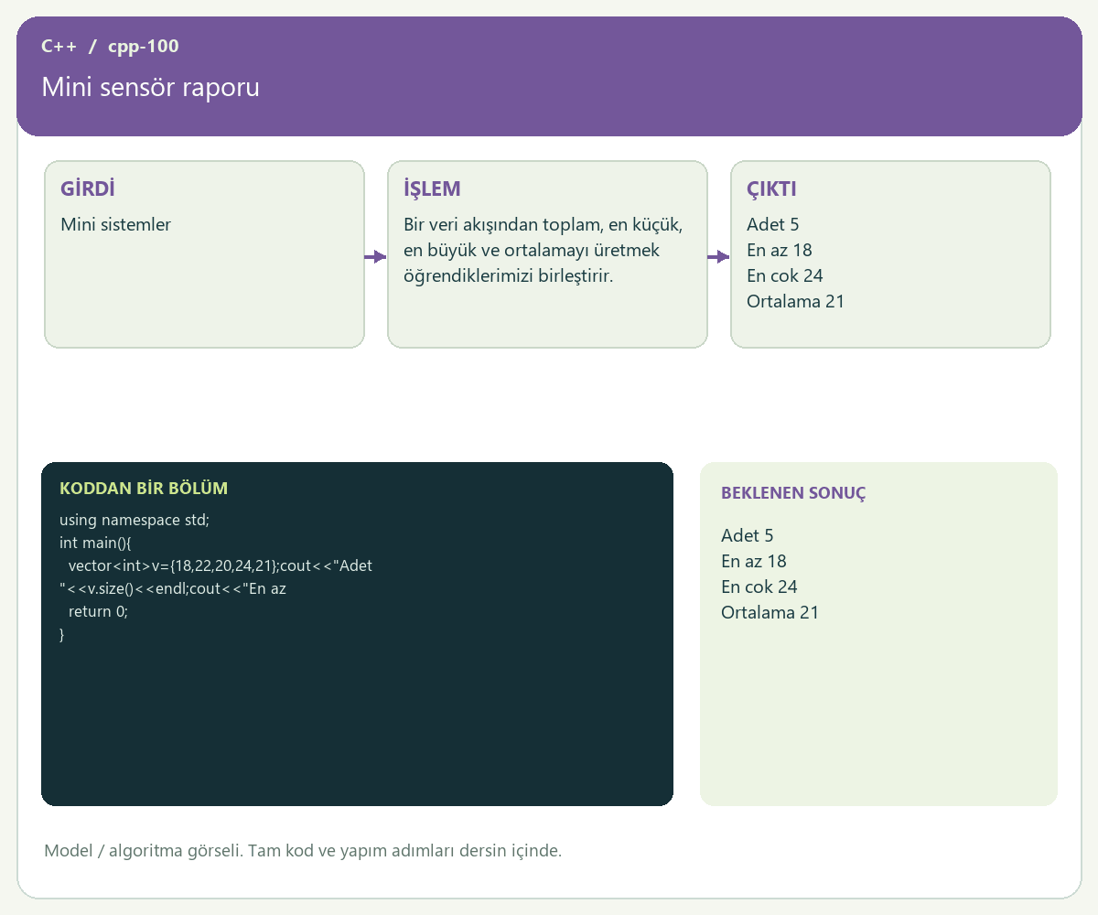Image resolution: width=1098 pixels, height=915 pixels.
Task: Select the İŞLEM card heading
Action: tap(432, 189)
